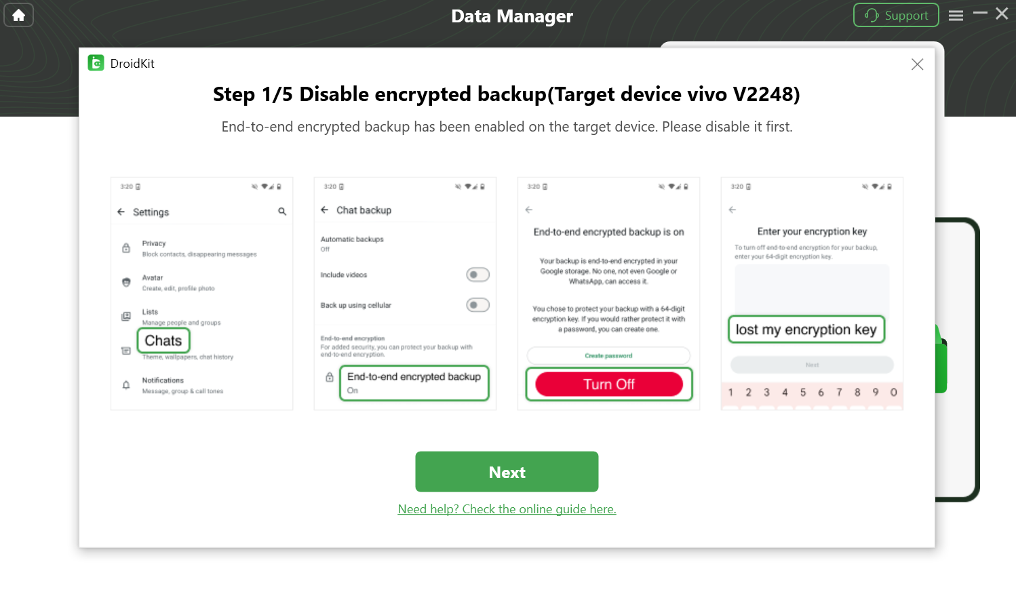Select the highlighted Chats entry in WhatsApp Settings
Viewport: 1016px width, 596px height.
163,340
